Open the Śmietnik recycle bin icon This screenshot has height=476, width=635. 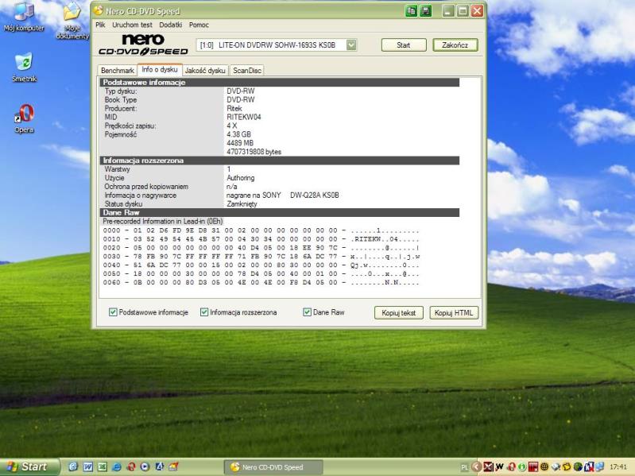pyautogui.click(x=24, y=68)
